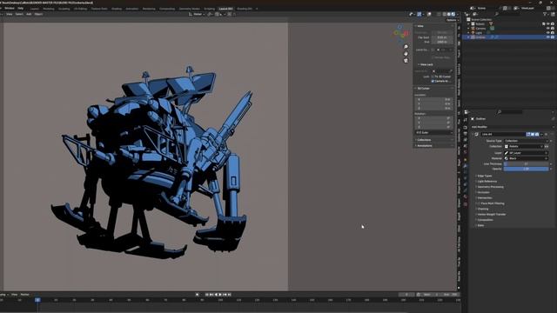Expand the Geometry Processing subpanel

click(x=490, y=187)
